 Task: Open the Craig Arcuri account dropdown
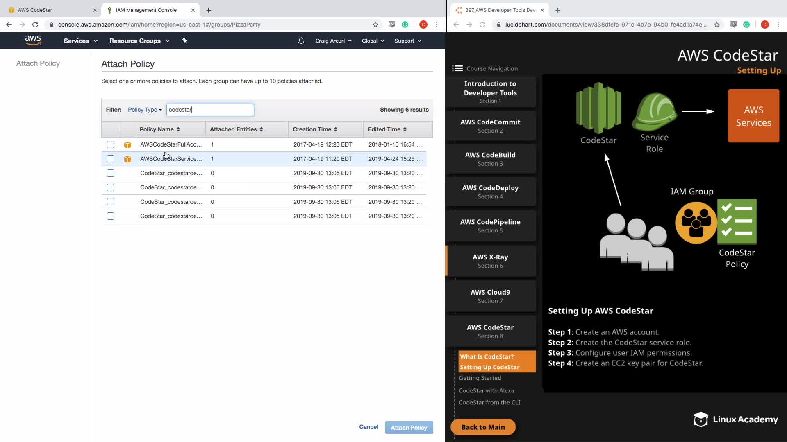[x=333, y=41]
